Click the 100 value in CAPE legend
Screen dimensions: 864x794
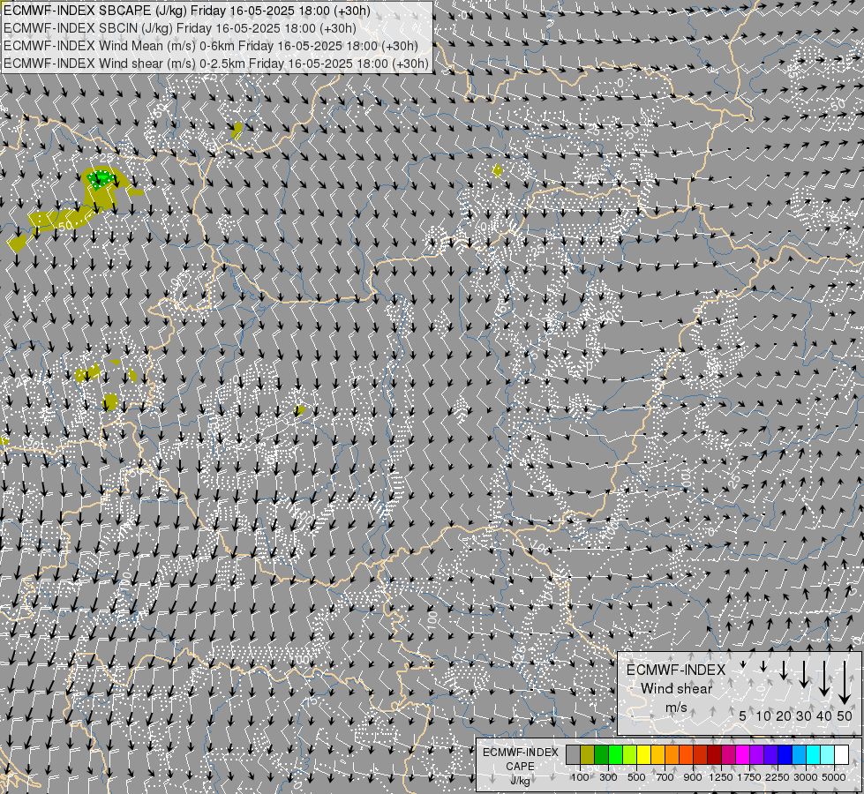pyautogui.click(x=580, y=777)
